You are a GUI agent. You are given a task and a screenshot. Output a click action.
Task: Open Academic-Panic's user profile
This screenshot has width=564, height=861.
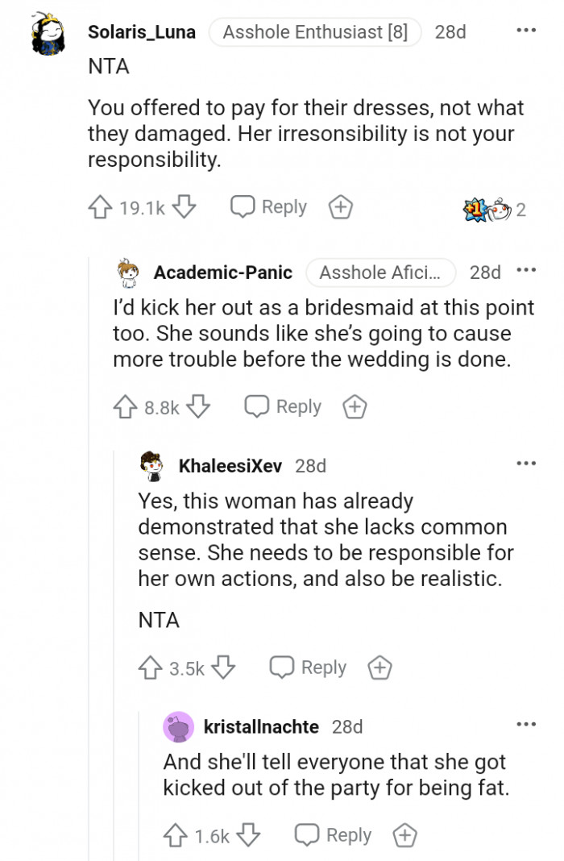[x=222, y=272]
